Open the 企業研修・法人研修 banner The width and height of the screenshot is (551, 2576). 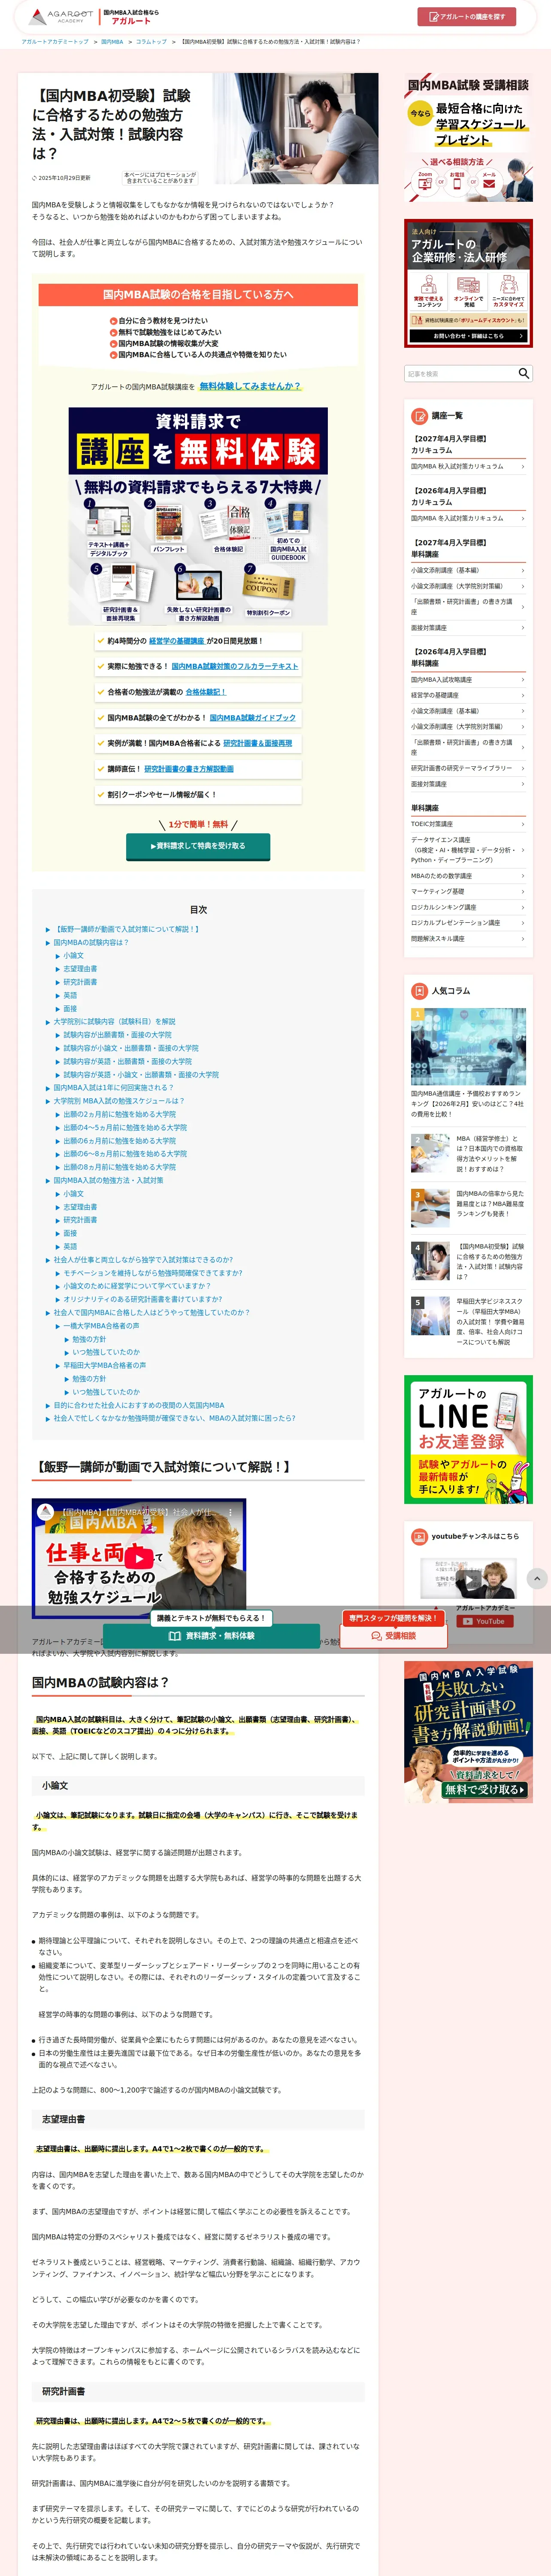(x=468, y=284)
